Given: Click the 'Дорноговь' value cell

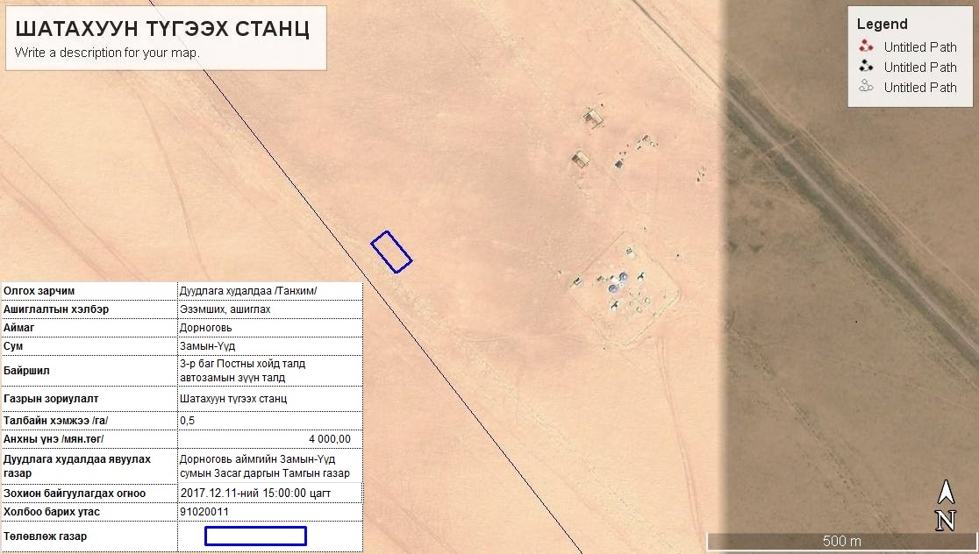Looking at the screenshot, I should [x=269, y=328].
